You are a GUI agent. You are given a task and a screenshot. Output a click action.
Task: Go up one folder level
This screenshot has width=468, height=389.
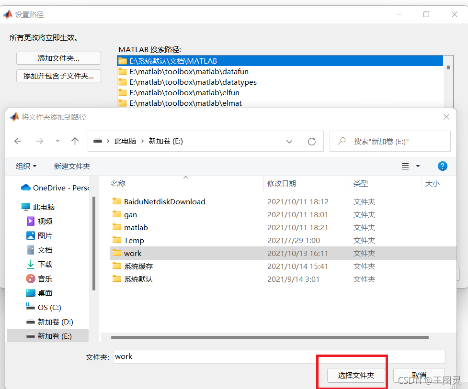(x=75, y=141)
